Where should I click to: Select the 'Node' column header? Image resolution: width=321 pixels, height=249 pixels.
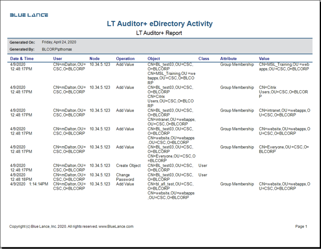coord(94,59)
